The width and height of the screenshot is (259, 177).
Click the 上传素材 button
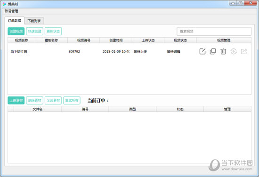(x=16, y=100)
